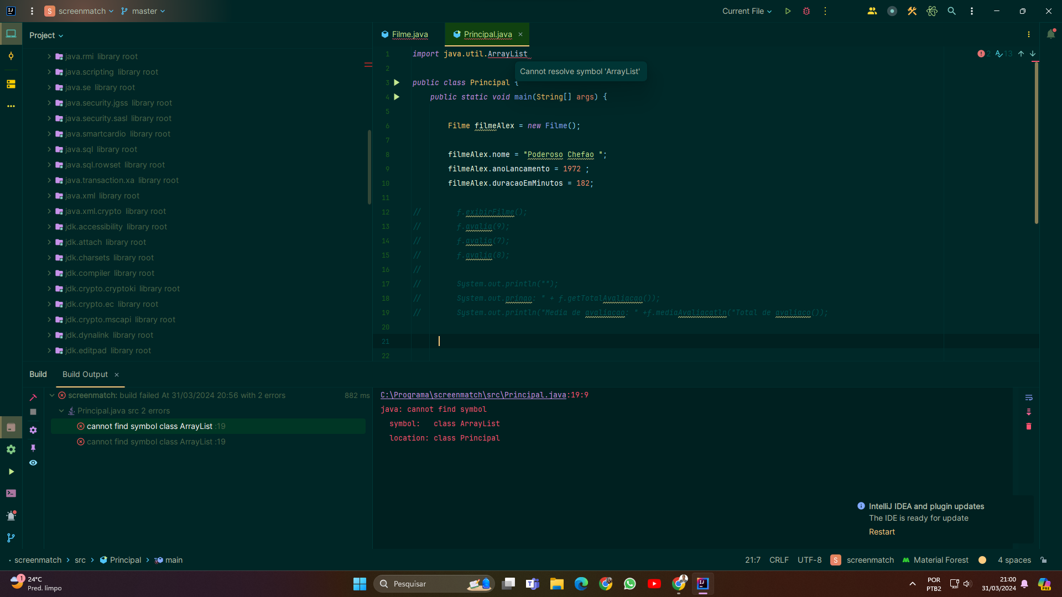The height and width of the screenshot is (597, 1062).
Task: Open the Git tool window icon
Action: (x=11, y=538)
